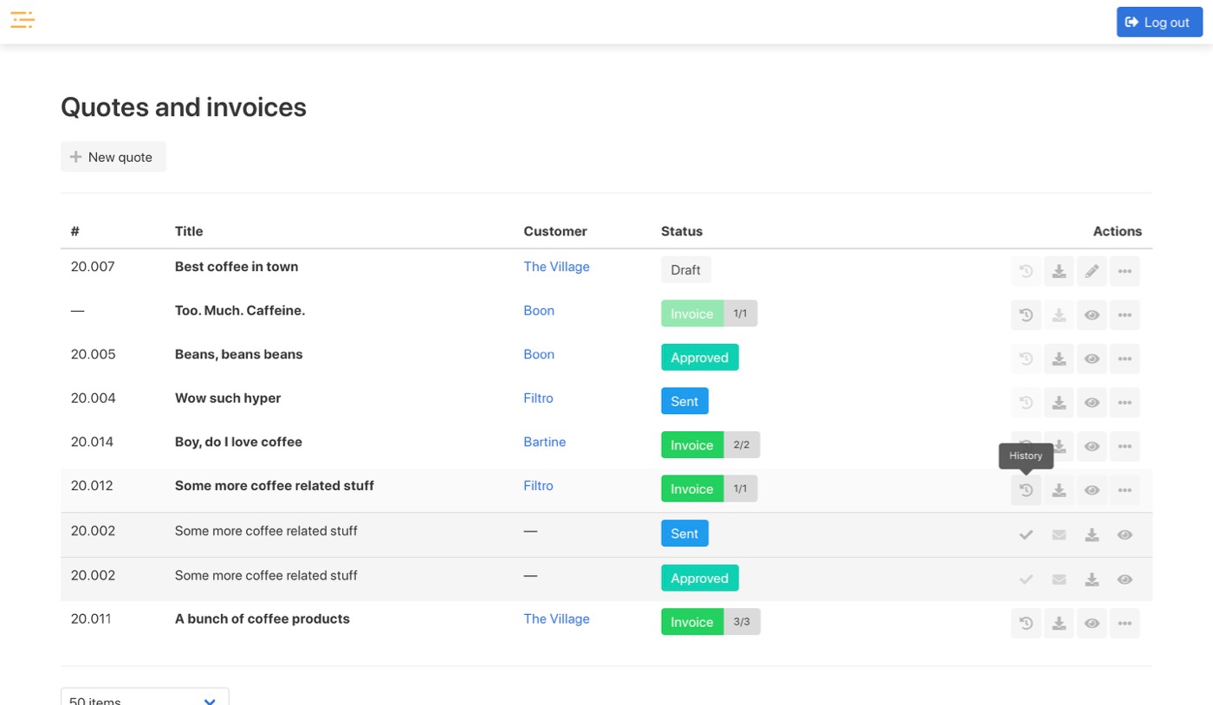Click the title Boy, do I love coffee
Viewport: 1213px width, 705px height.
[238, 442]
